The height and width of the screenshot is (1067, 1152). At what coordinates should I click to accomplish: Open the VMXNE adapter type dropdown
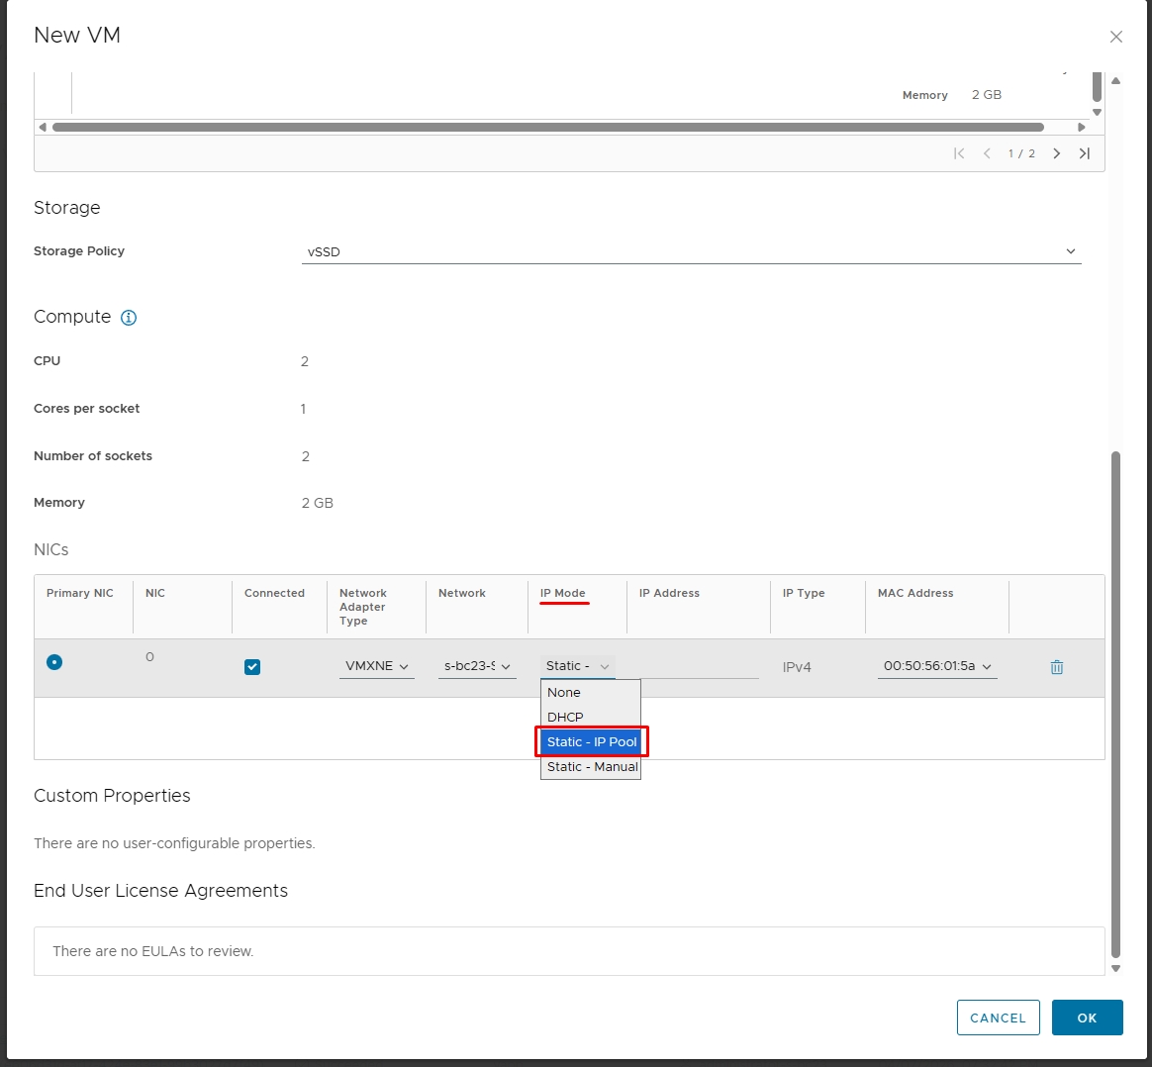(377, 666)
